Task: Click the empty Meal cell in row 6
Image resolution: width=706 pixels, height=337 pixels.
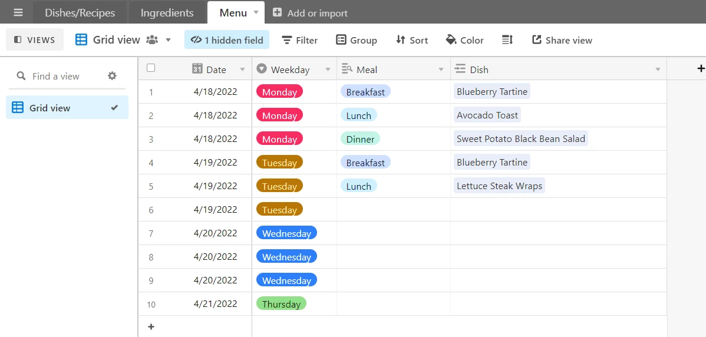Action: pyautogui.click(x=394, y=210)
